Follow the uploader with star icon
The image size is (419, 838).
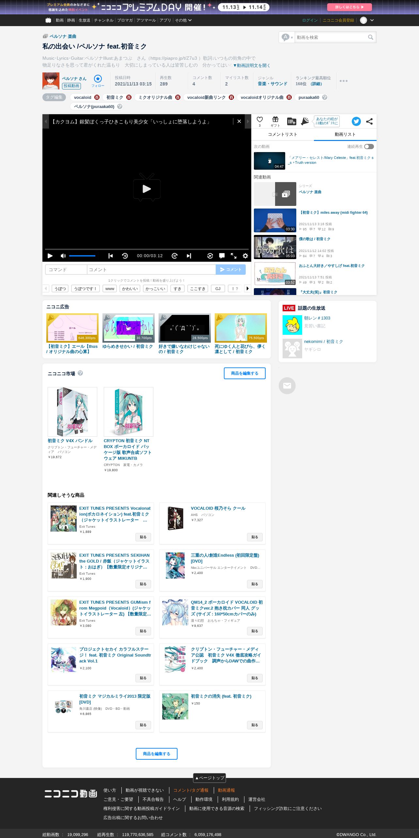click(98, 79)
